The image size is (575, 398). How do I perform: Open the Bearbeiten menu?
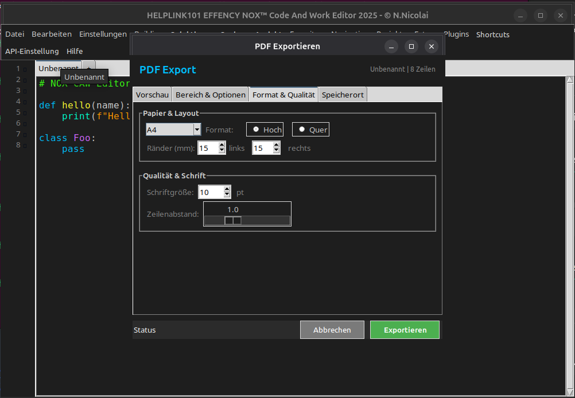point(52,34)
